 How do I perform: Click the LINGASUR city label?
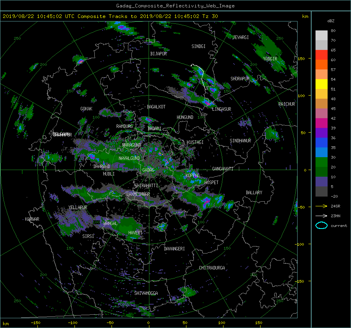pyautogui.click(x=222, y=109)
